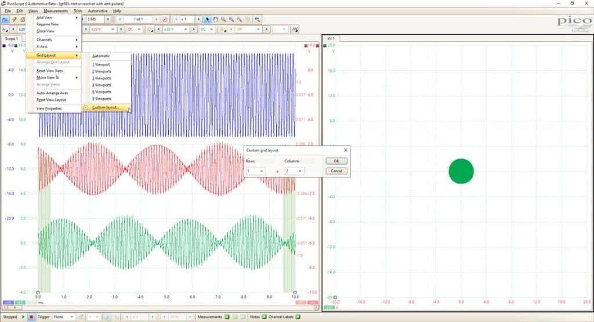Open the Automotive menu

pos(97,11)
